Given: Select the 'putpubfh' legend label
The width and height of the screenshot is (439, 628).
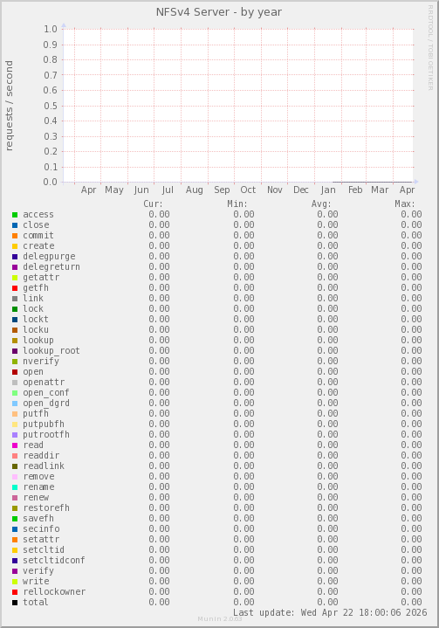Looking at the screenshot, I should tap(44, 424).
